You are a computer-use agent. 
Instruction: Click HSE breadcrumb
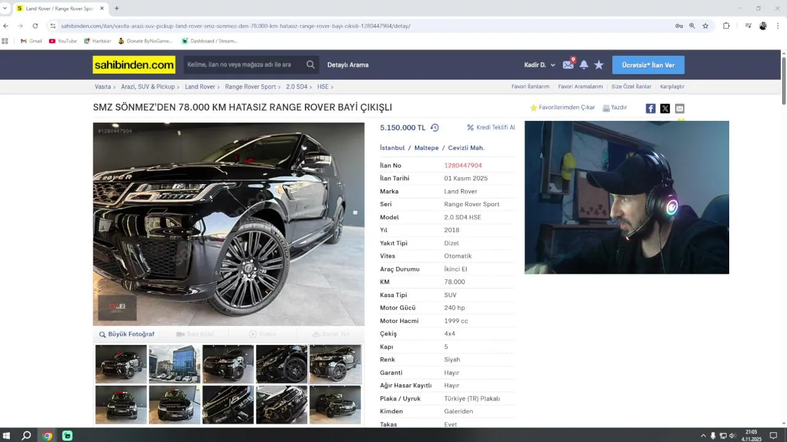pos(323,87)
